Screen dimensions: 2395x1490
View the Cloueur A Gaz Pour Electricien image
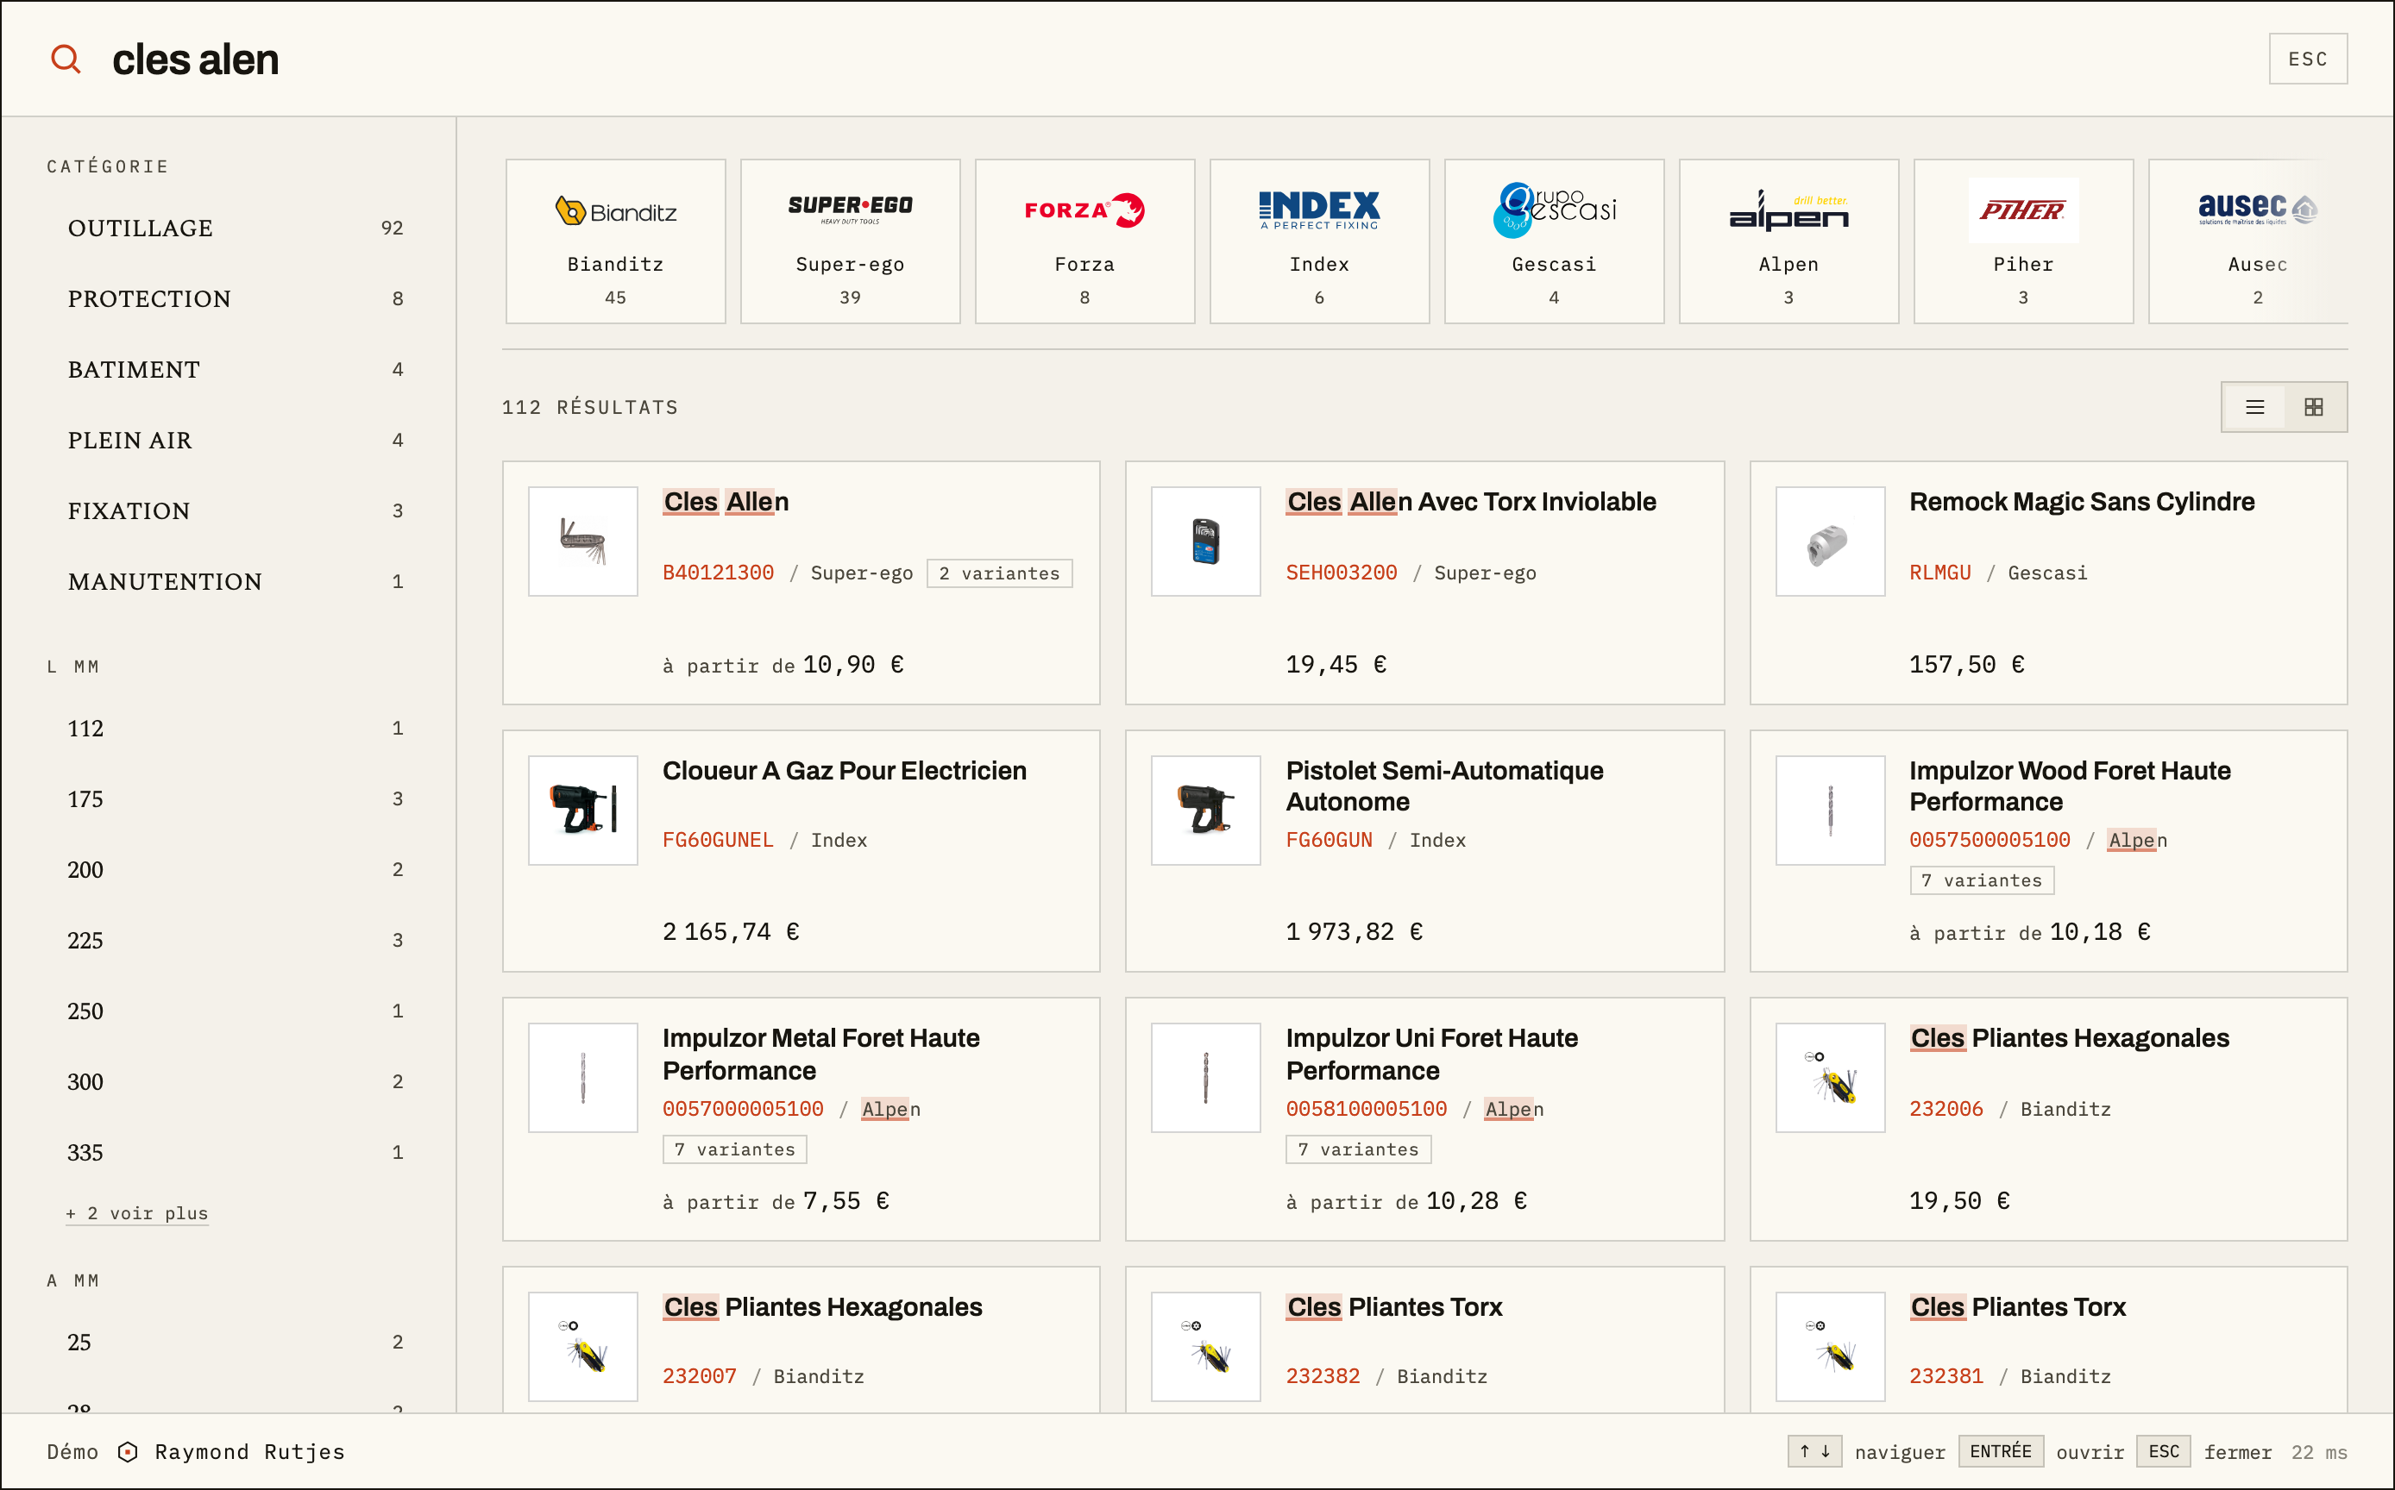point(582,811)
